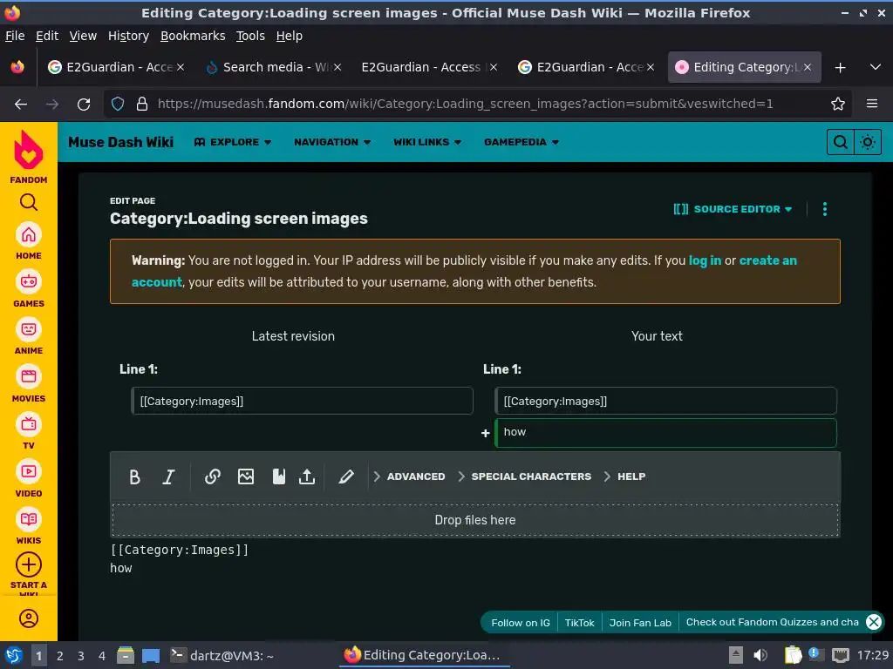893x669 pixels.
Task: Open TV section in Fandom sidebar
Action: pyautogui.click(x=29, y=431)
